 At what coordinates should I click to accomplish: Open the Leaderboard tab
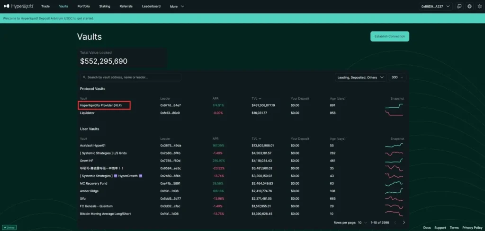(x=151, y=7)
